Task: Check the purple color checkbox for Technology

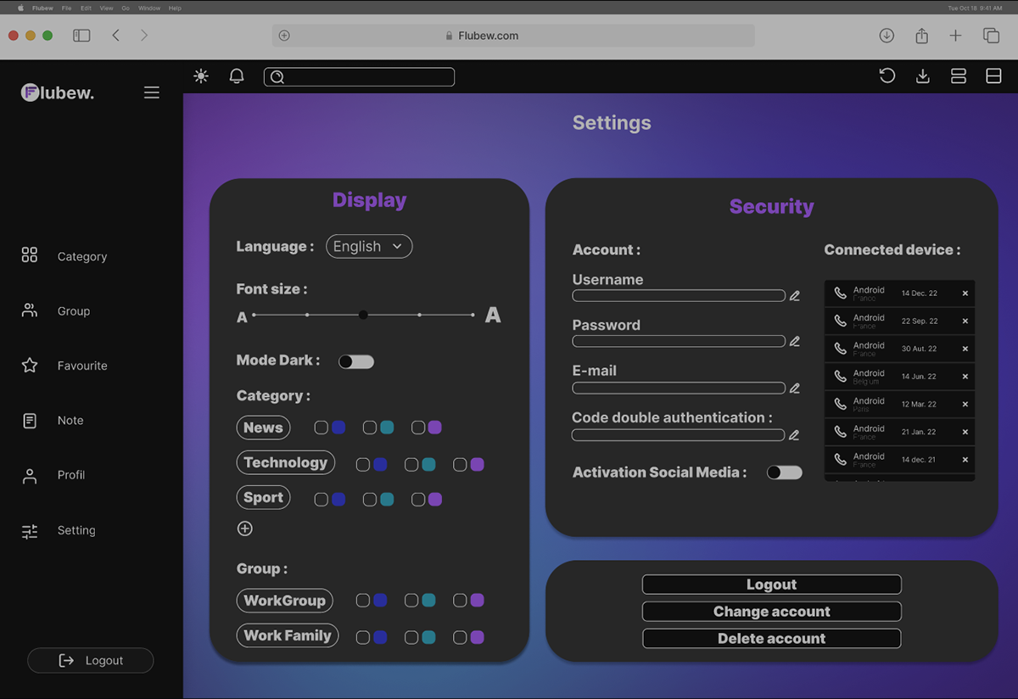Action: (x=460, y=464)
